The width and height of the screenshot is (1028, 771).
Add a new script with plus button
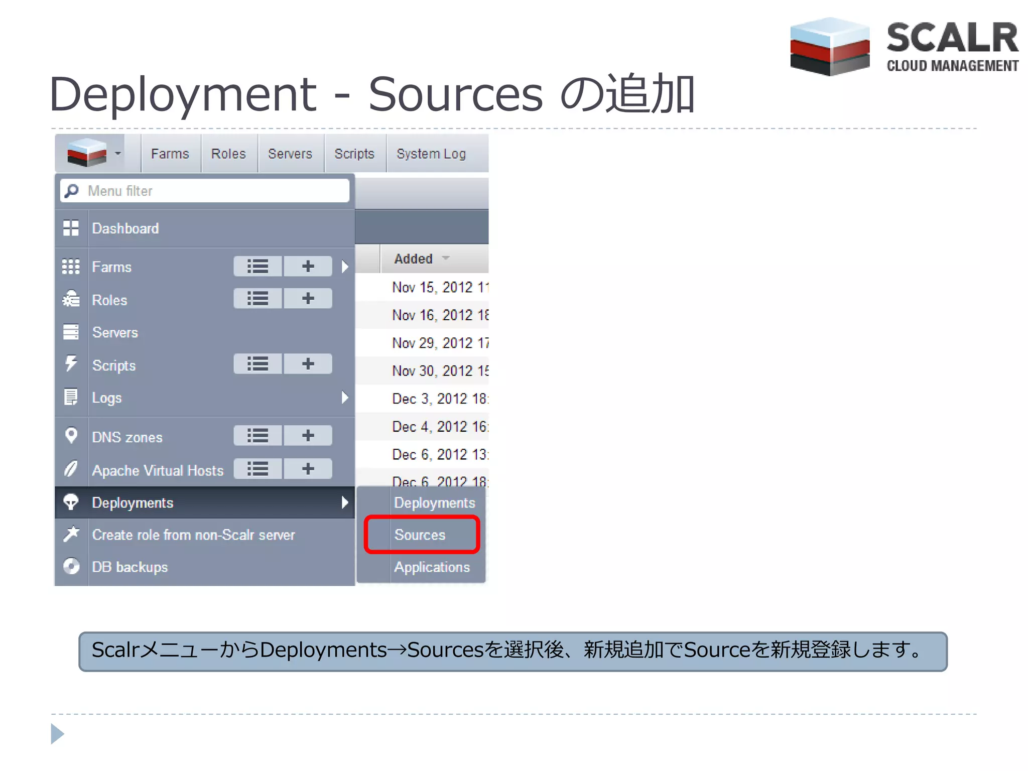click(x=308, y=364)
